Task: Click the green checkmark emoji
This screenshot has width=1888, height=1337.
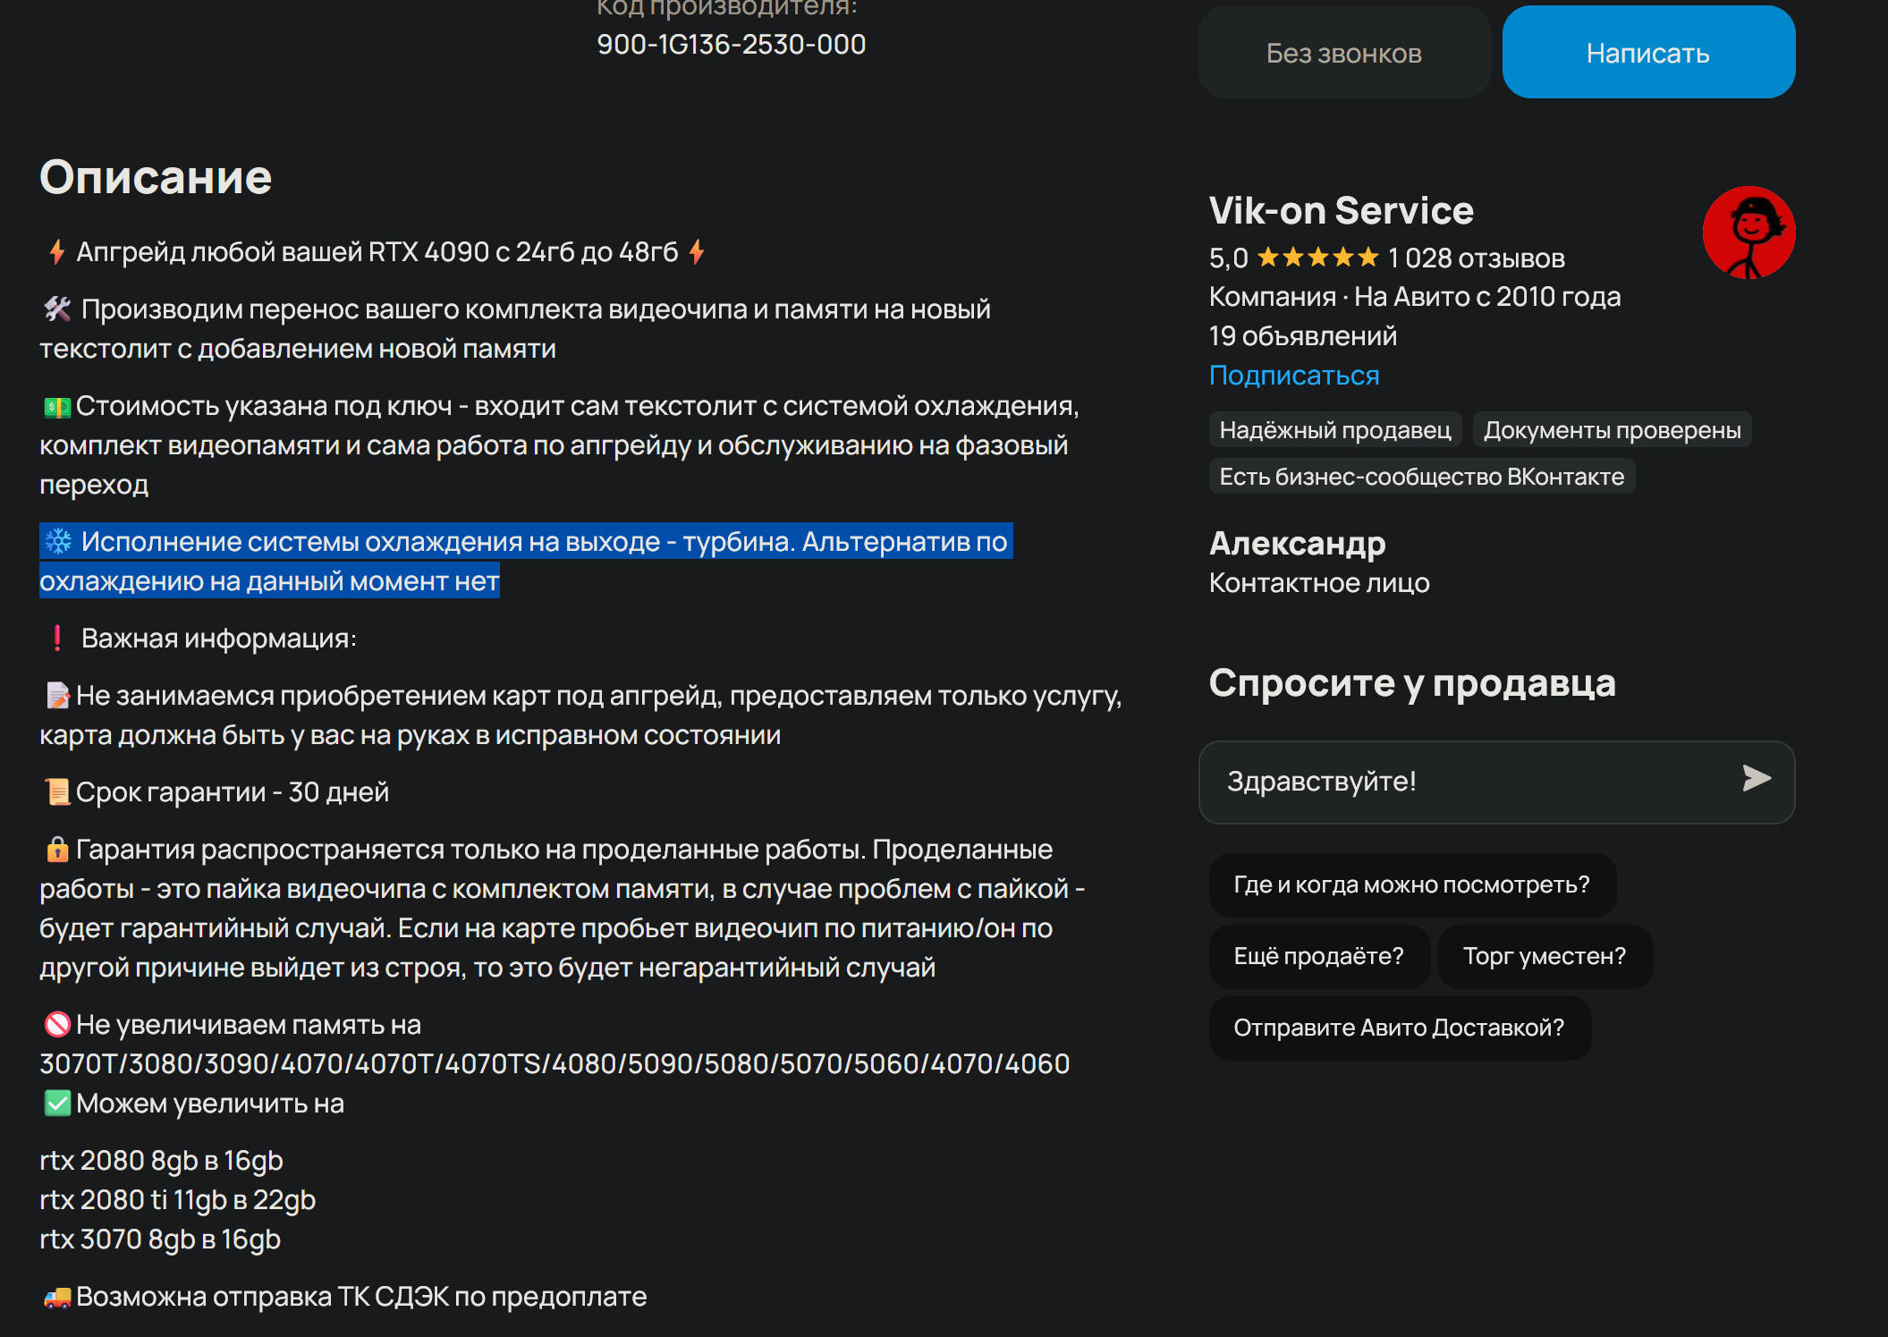Action: [x=57, y=1104]
